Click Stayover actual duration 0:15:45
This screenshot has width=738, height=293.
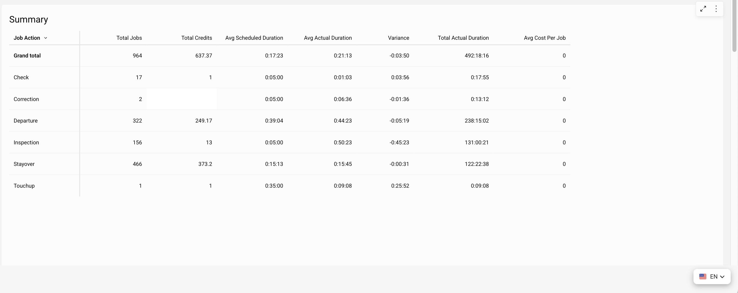[x=343, y=164]
